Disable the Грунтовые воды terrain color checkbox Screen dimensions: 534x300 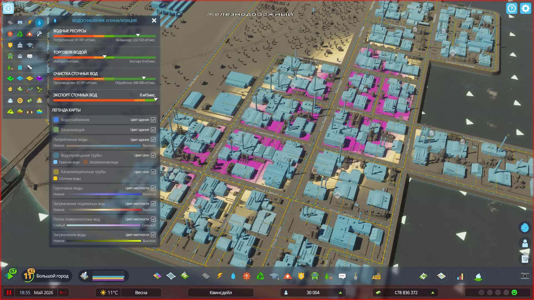153,188
